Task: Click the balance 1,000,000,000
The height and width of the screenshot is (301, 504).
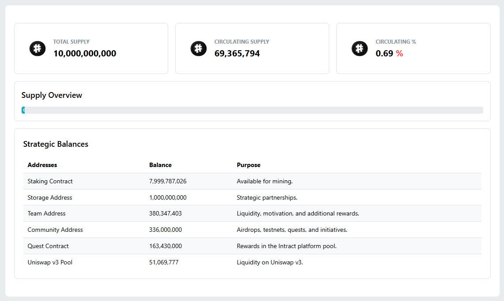Action: pos(168,198)
